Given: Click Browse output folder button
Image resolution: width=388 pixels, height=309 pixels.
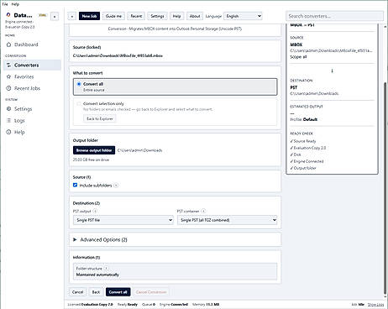Looking at the screenshot, I should tap(94, 150).
